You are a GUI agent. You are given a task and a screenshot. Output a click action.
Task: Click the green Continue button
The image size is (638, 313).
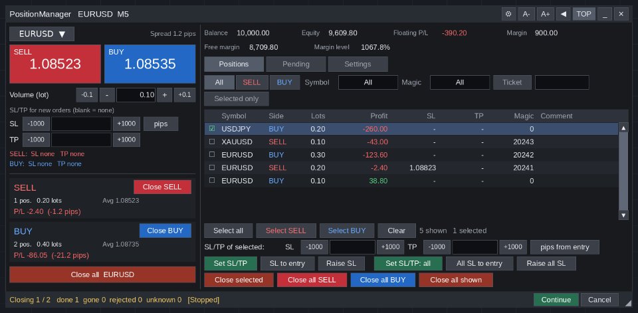pyautogui.click(x=556, y=300)
